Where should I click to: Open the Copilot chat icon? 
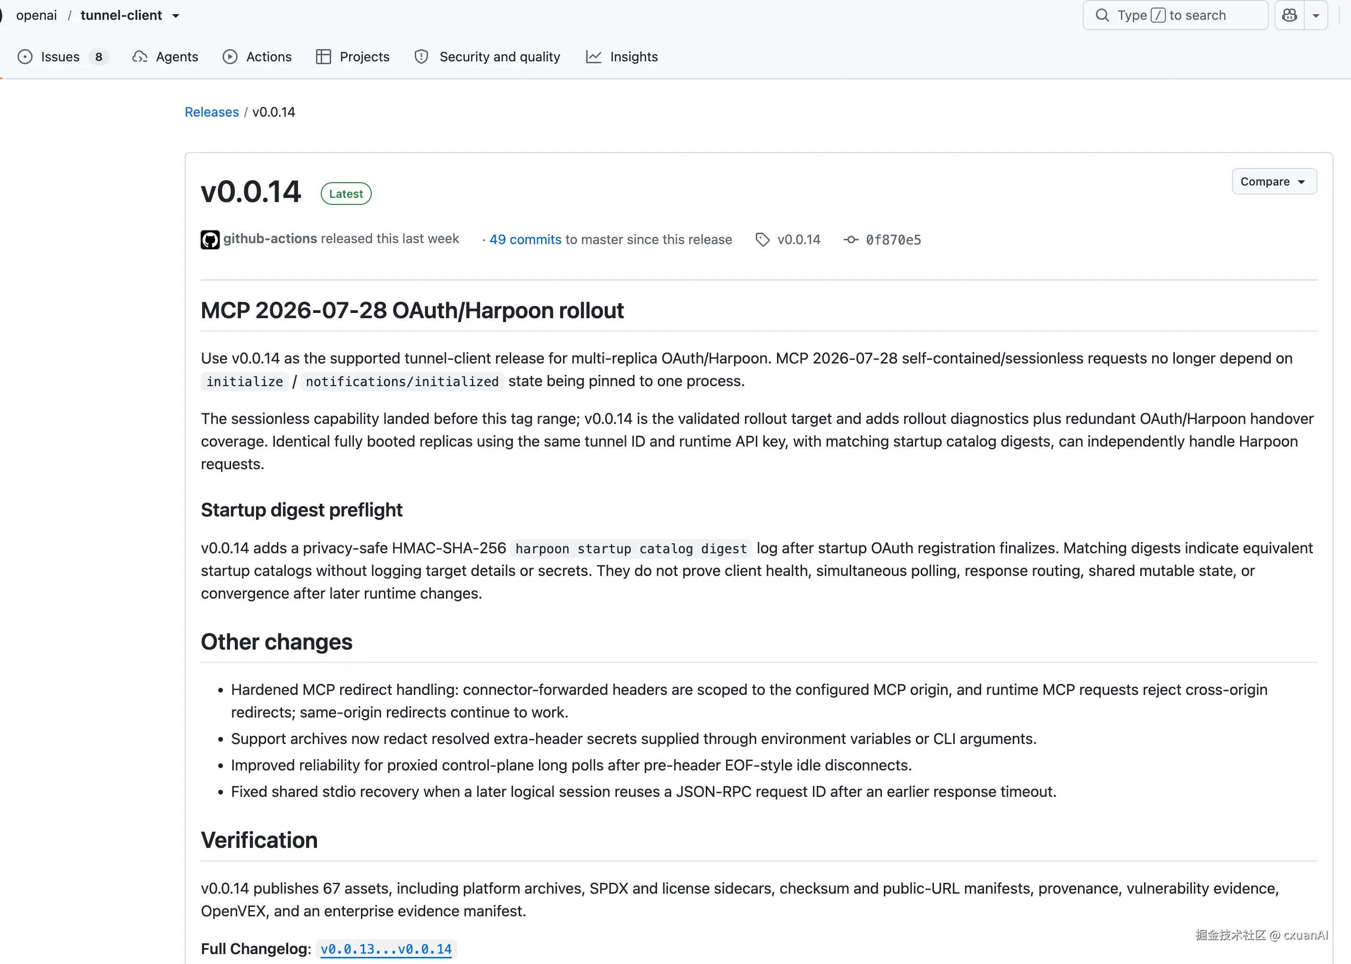(1289, 16)
